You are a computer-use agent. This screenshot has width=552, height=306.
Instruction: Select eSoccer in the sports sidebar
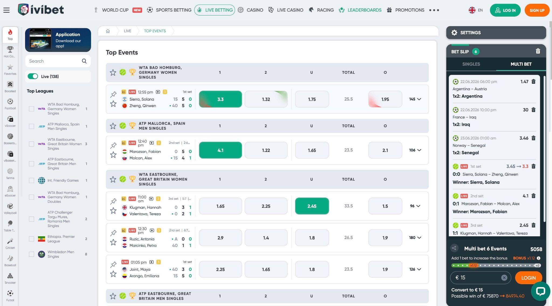10,191
